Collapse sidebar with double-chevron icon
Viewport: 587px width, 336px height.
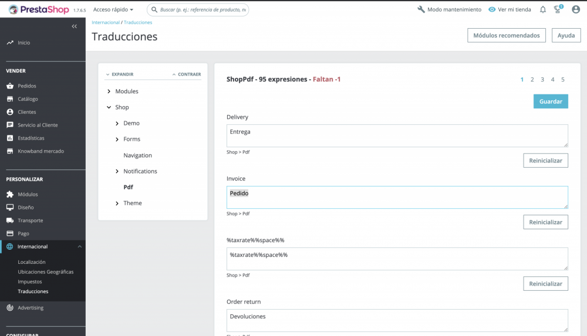(75, 26)
